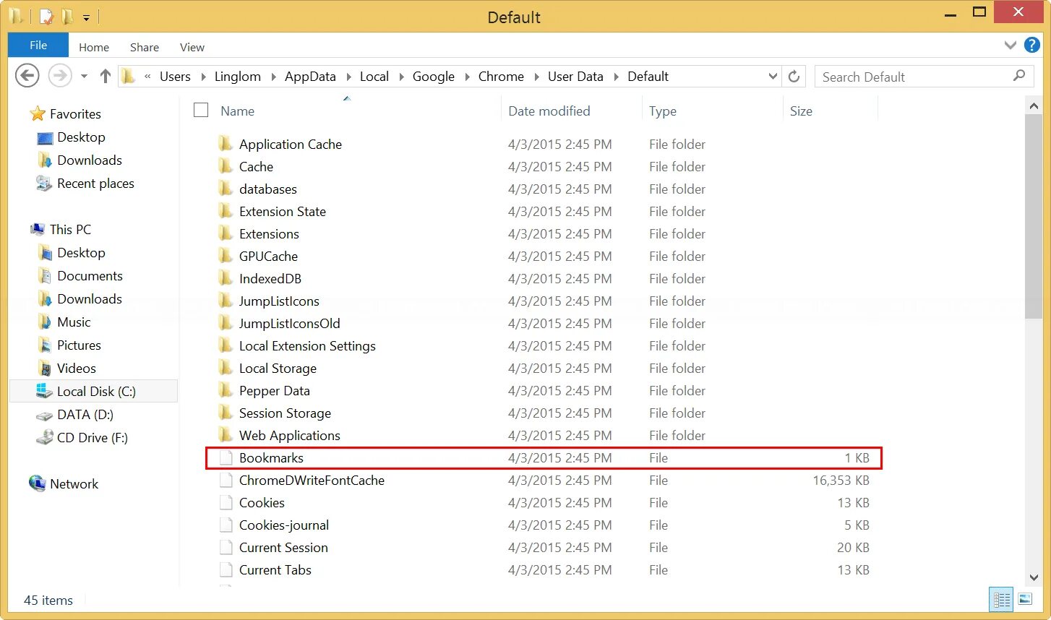The height and width of the screenshot is (620, 1051).
Task: Click the Web Applications folder icon
Action: coord(226,434)
